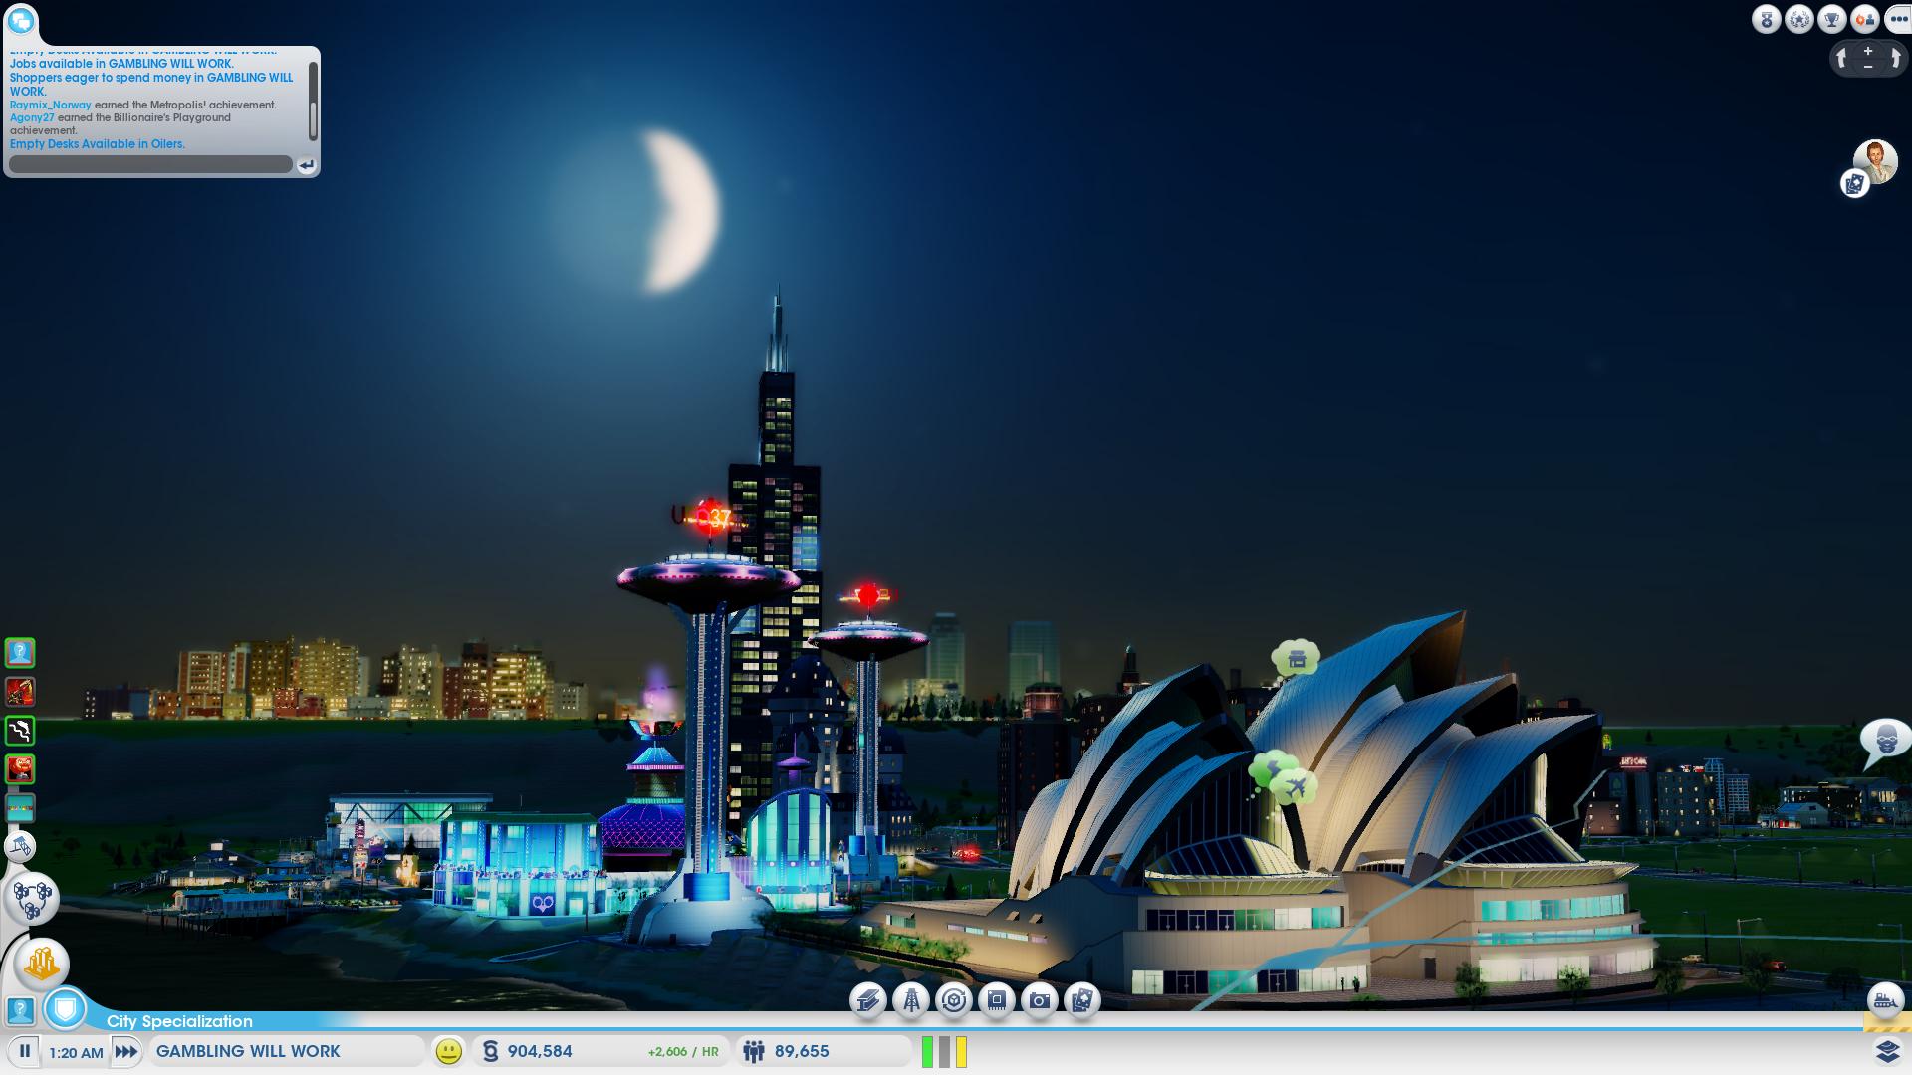Click the Raymix_Norway player name link

50,105
